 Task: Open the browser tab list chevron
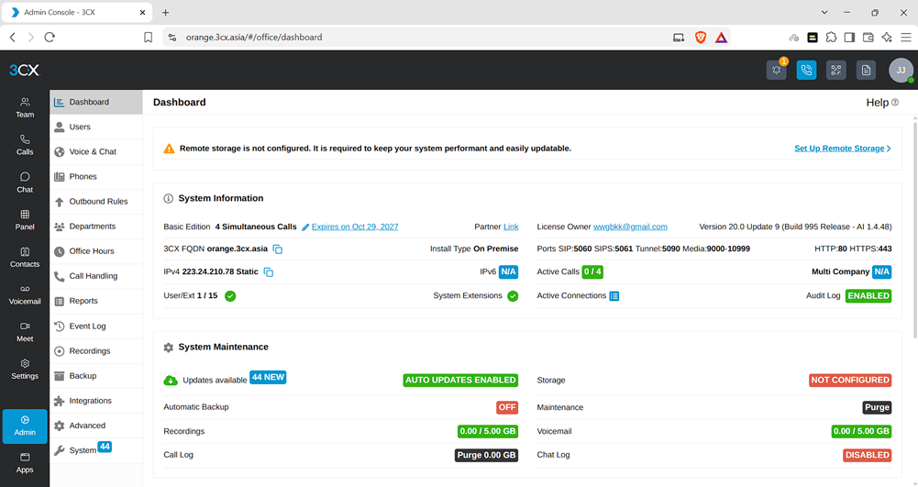[824, 12]
